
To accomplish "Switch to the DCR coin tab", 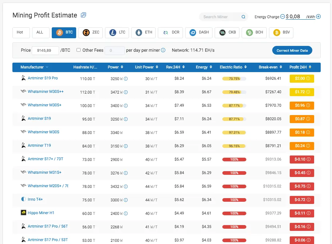I will [170, 32].
